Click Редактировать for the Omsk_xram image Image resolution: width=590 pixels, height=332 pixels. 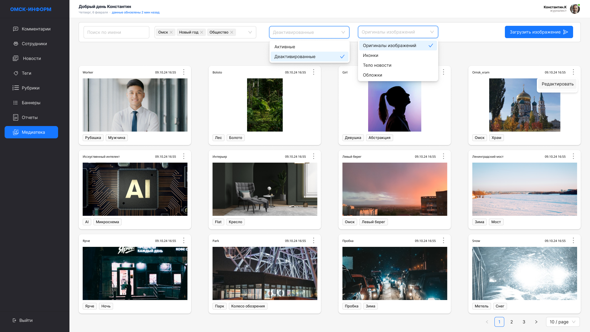(x=557, y=84)
